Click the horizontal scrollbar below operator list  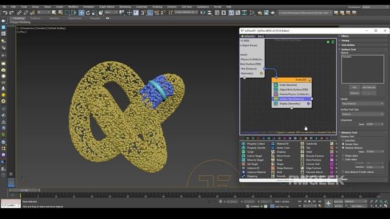(x=285, y=181)
